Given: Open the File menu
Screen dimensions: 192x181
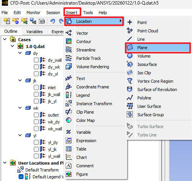Looking at the screenshot, I should [x=5, y=13].
